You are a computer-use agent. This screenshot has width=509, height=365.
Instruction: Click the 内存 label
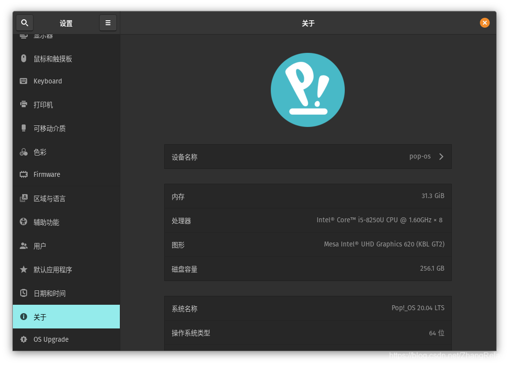(178, 197)
